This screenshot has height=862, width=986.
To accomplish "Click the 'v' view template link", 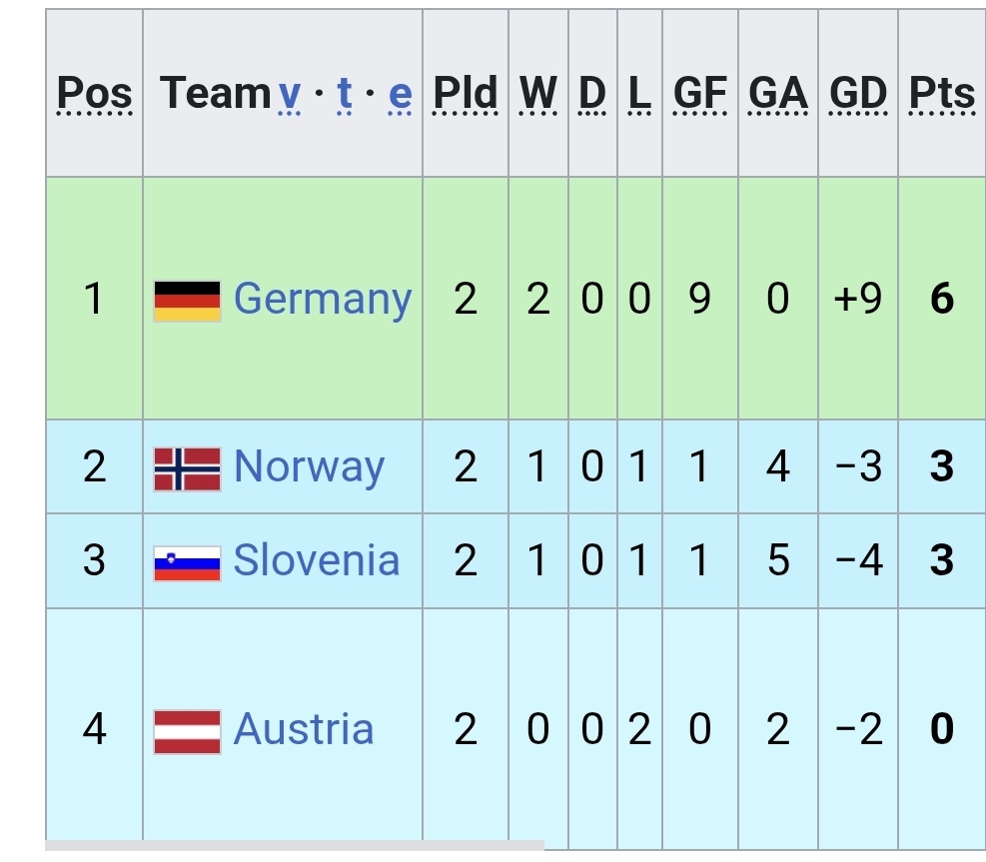I will [x=290, y=94].
